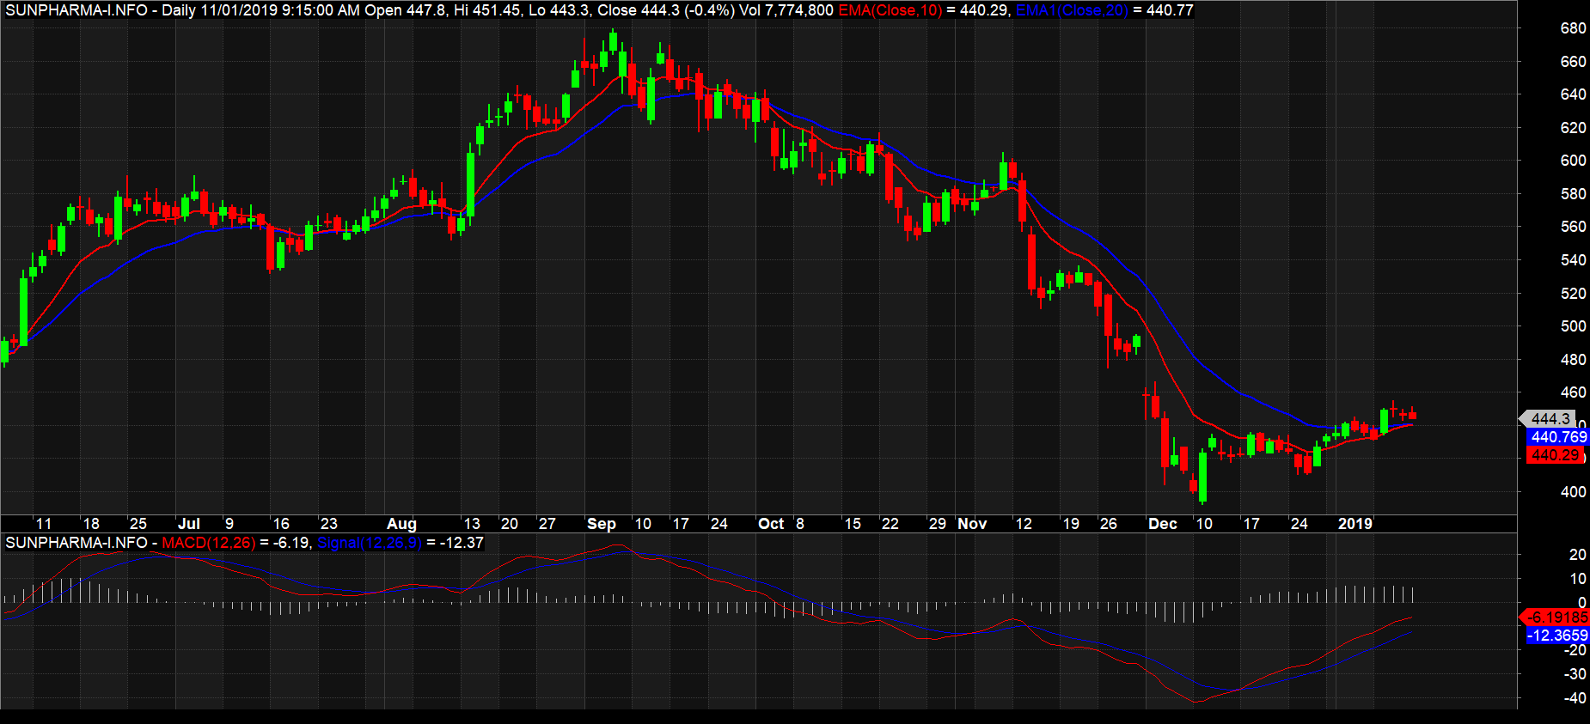Click the Jul month label on date axis
The image size is (1590, 724).
tap(189, 524)
